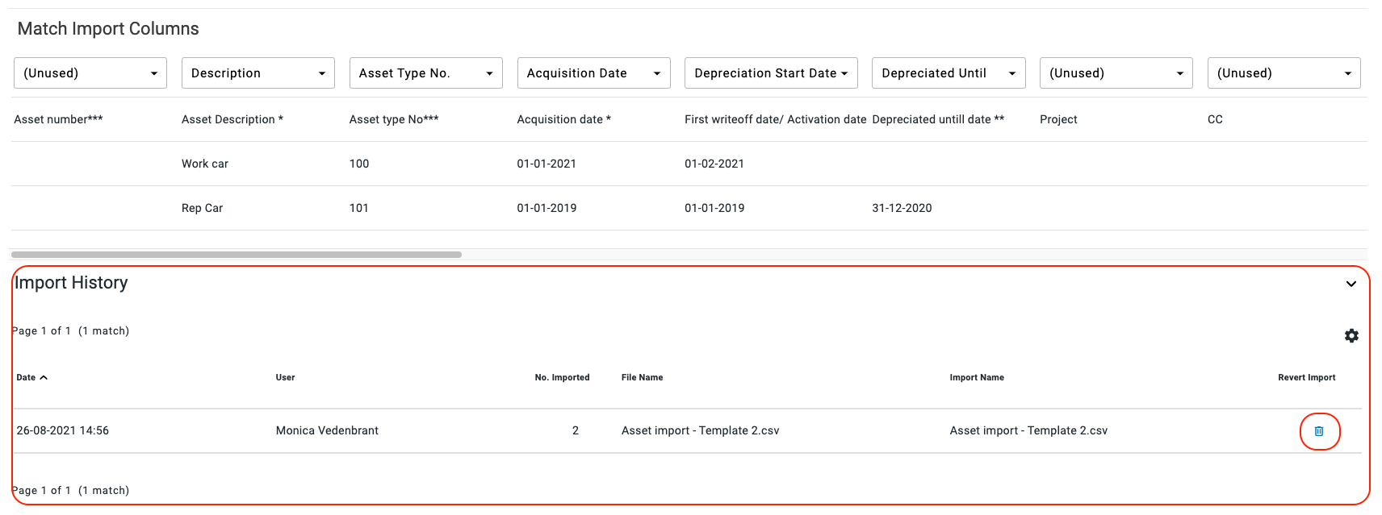Image resolution: width=1382 pixels, height=515 pixels.
Task: Open the Description column mapping dropdown
Action: [258, 73]
